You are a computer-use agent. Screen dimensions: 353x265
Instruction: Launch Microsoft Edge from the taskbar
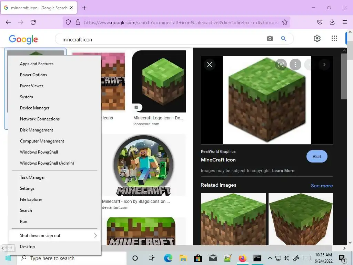pyautogui.click(x=168, y=258)
